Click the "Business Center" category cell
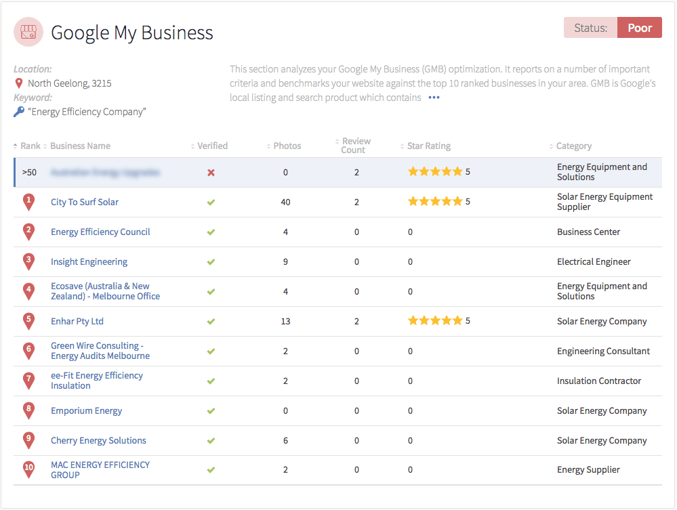 pyautogui.click(x=588, y=232)
